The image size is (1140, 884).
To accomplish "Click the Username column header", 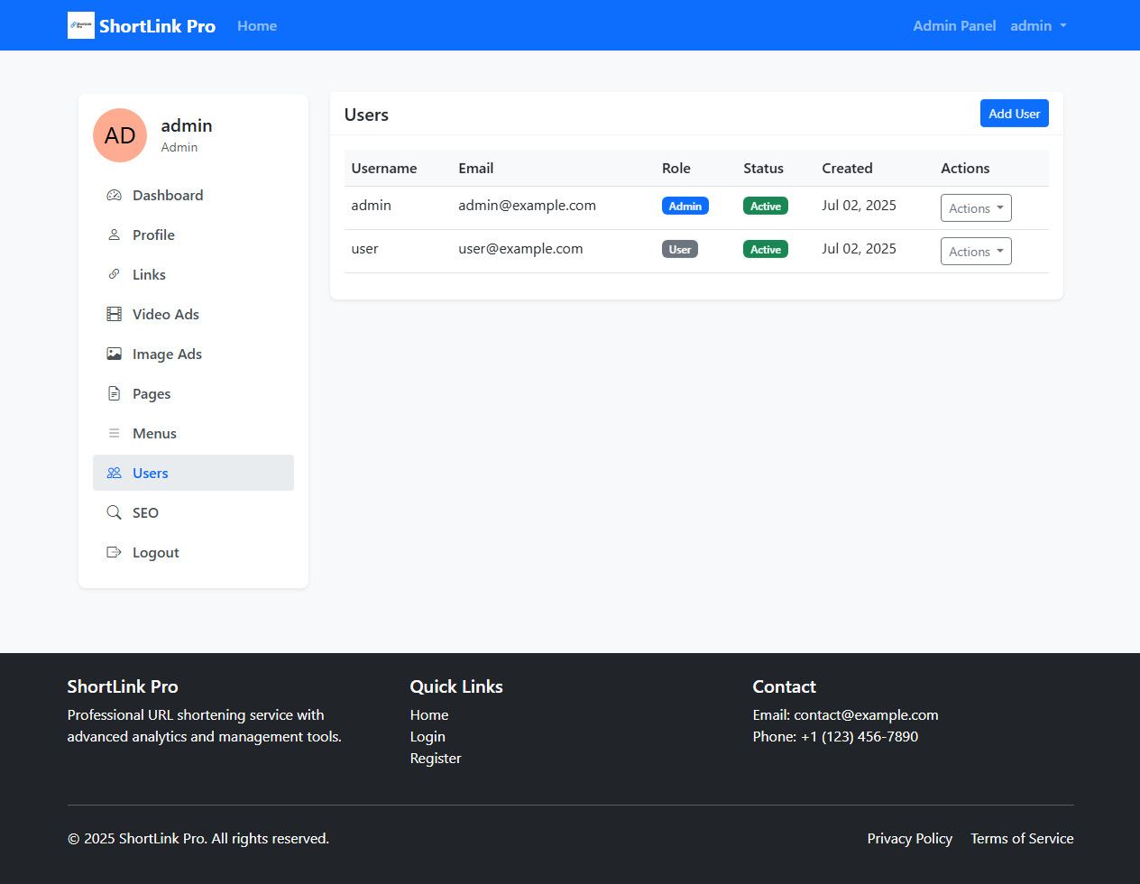I will pos(384,168).
